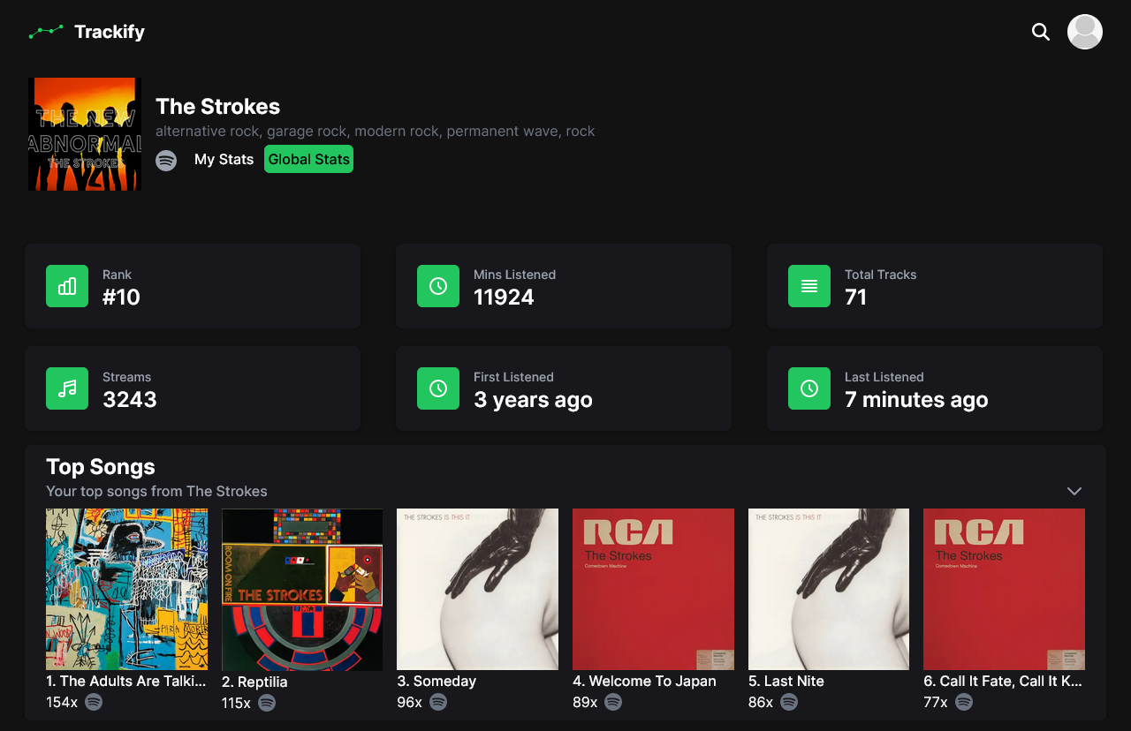Click the '7 minutes ago' value
This screenshot has height=731, width=1131.
(916, 399)
